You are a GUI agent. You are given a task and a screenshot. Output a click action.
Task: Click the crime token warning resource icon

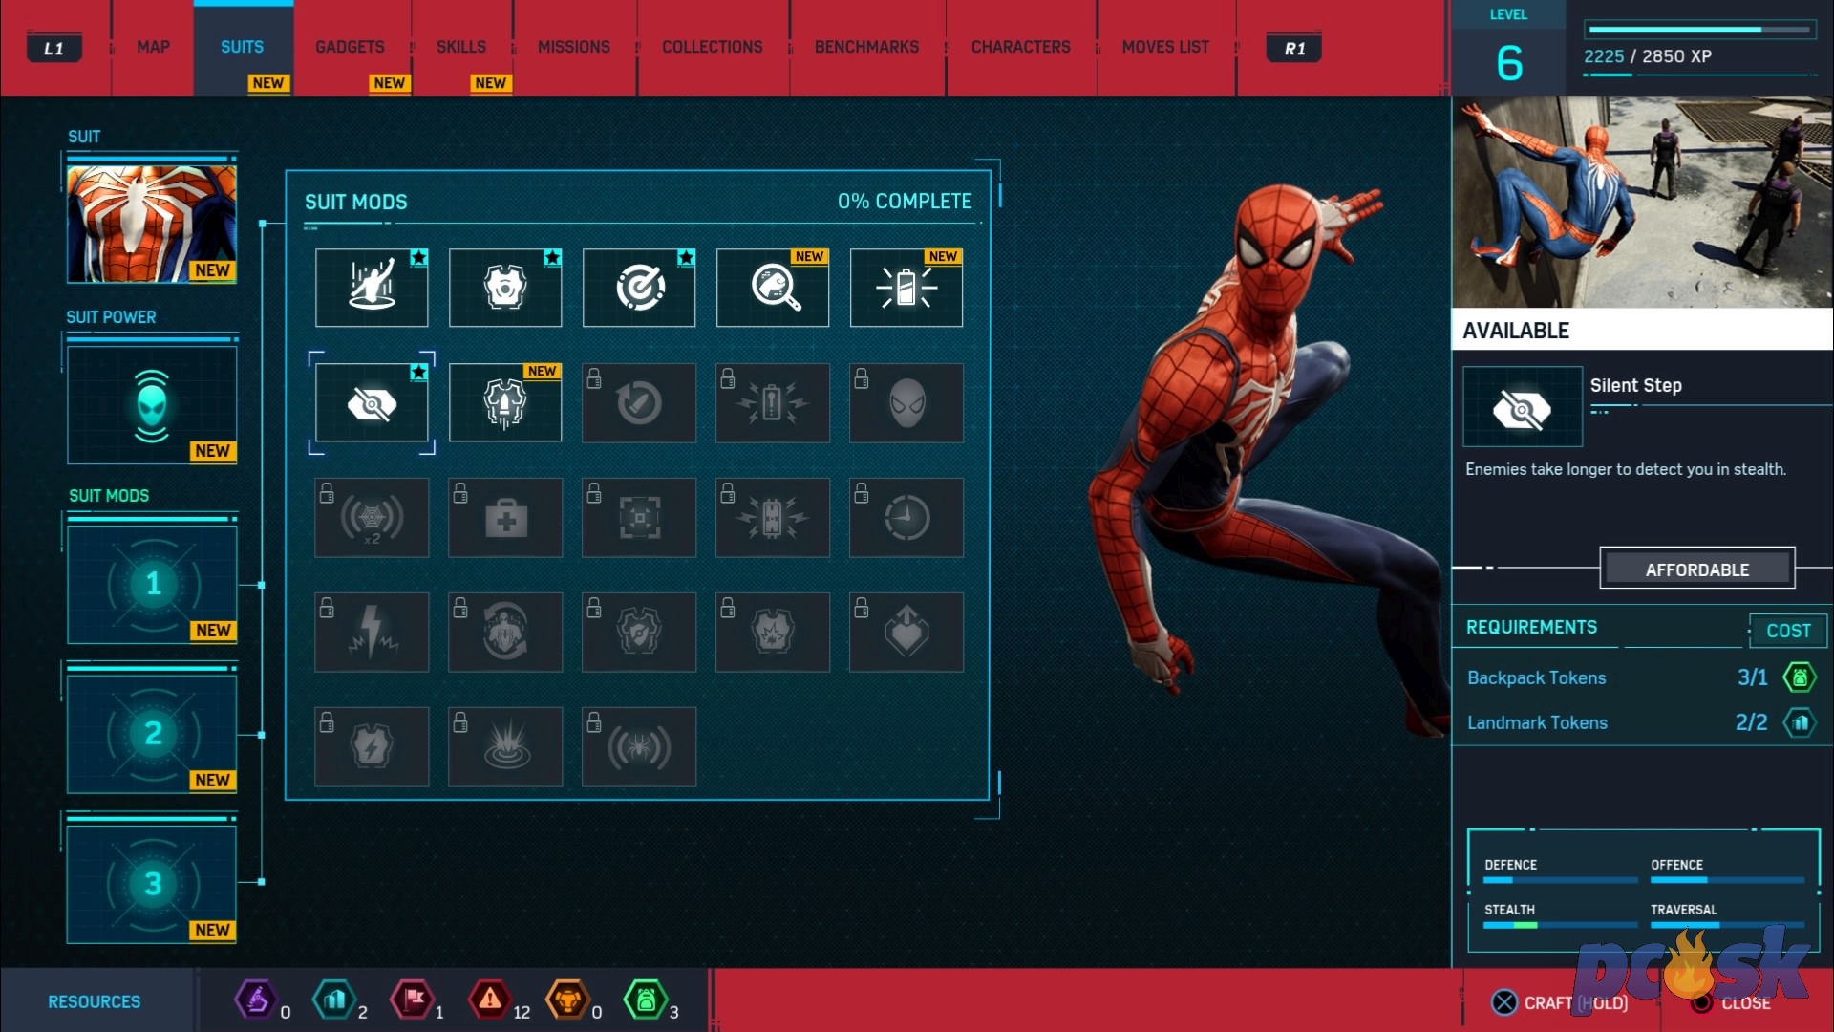pyautogui.click(x=489, y=1000)
